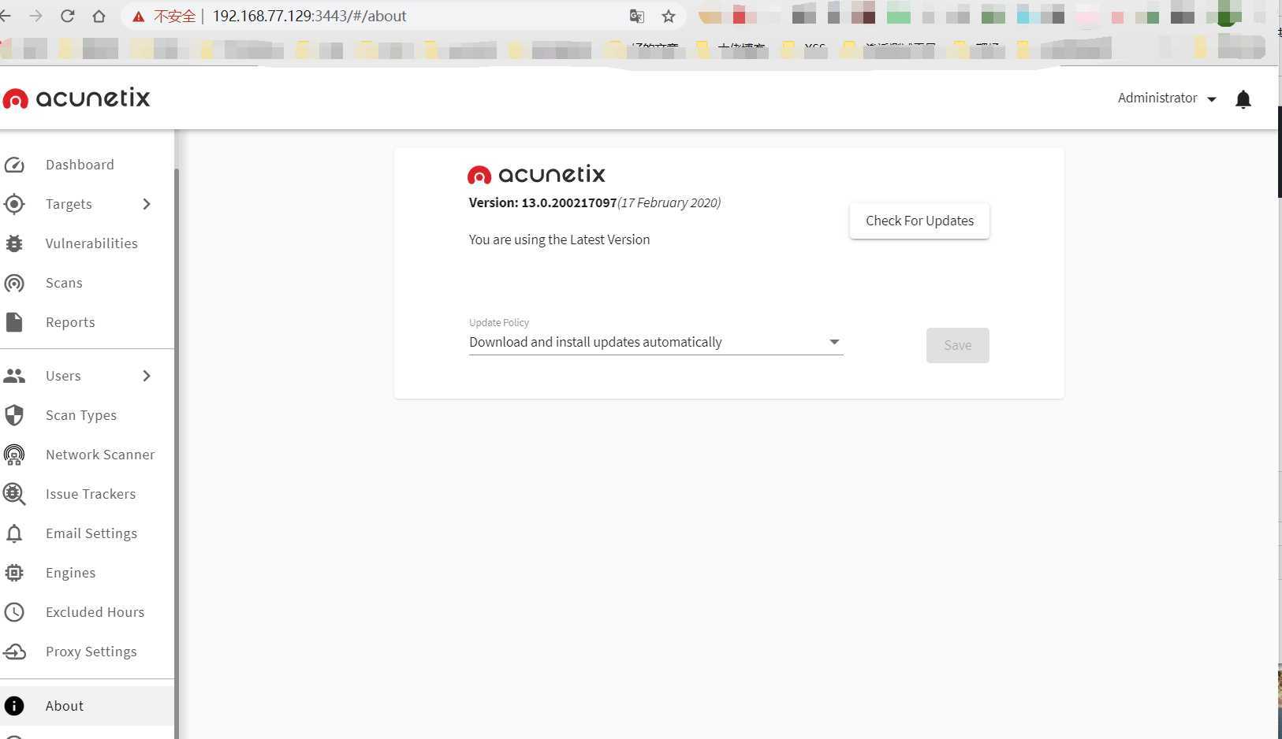
Task: Click the Proxy Settings cloud icon
Action: tap(14, 652)
